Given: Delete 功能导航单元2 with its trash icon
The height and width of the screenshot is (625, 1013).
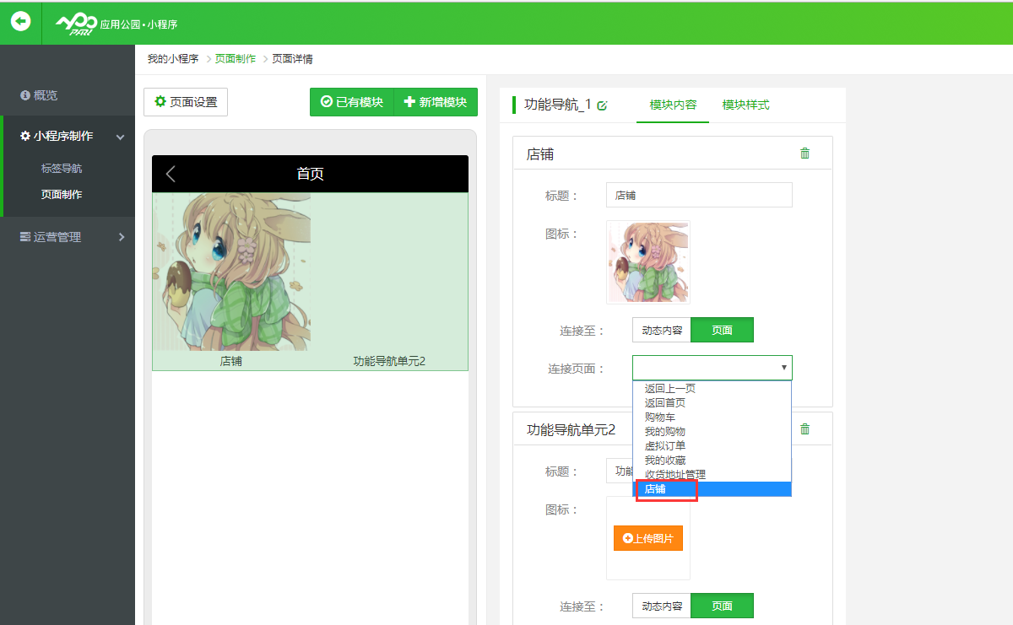Looking at the screenshot, I should coord(804,429).
